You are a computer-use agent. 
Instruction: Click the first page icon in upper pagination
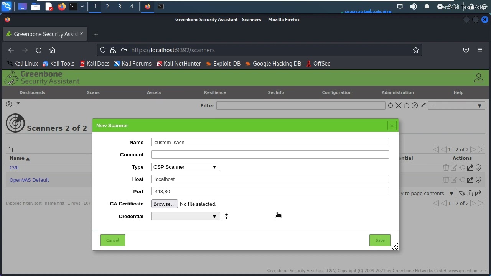[436, 149]
